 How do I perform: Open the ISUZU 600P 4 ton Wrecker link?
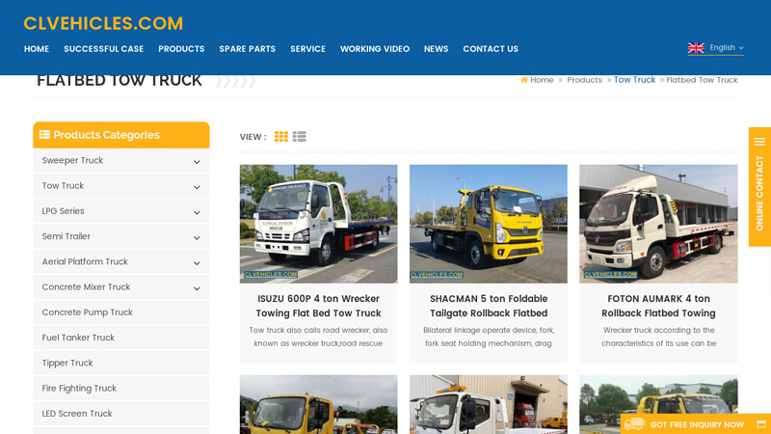[x=318, y=306]
